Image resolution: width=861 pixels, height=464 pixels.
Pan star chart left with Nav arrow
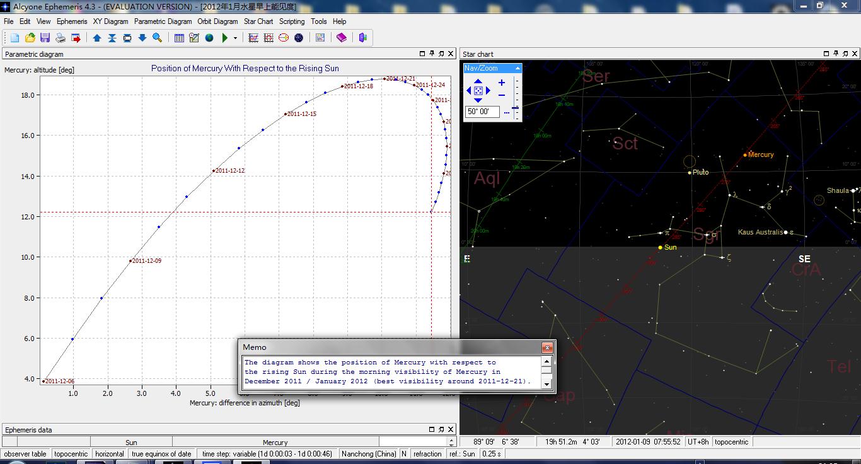pyautogui.click(x=468, y=91)
